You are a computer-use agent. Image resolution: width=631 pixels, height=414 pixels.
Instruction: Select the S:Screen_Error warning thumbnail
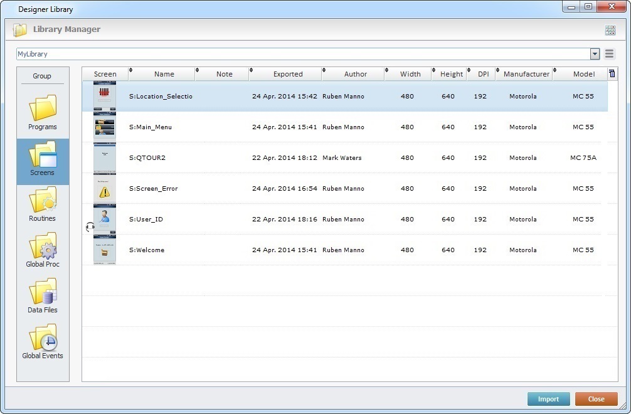coord(105,189)
